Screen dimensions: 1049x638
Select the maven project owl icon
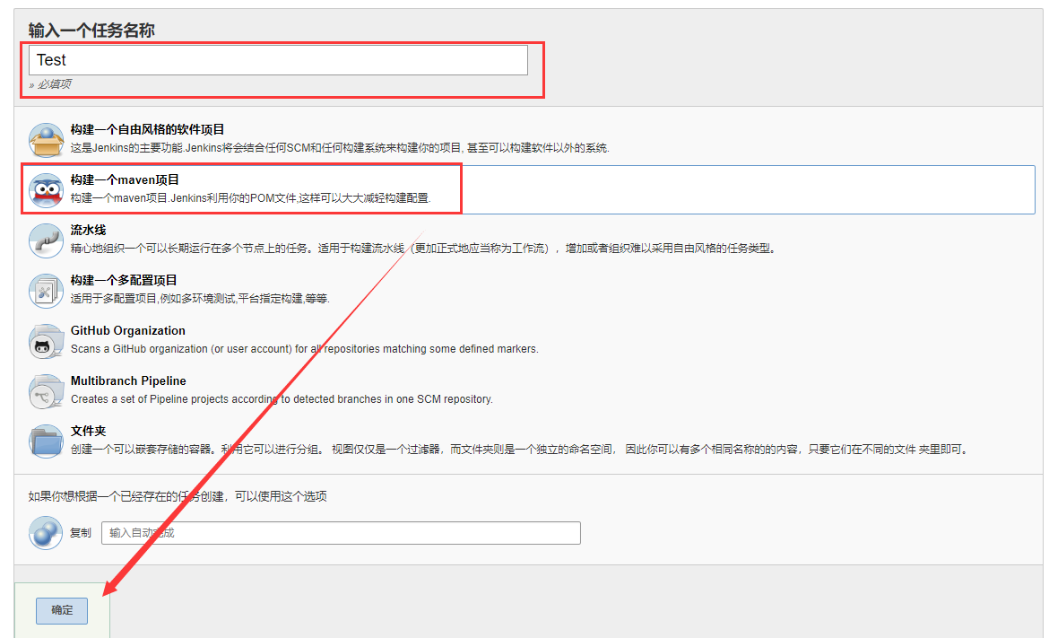pyautogui.click(x=46, y=189)
